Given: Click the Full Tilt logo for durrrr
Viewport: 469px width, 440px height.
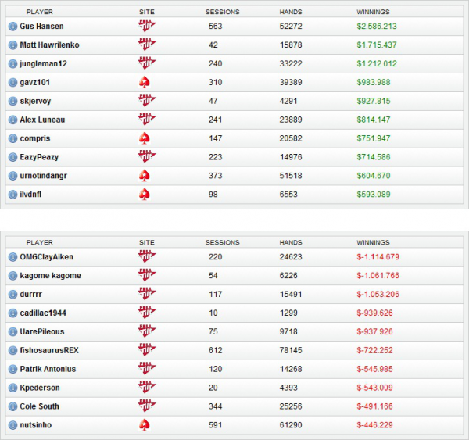Looking at the screenshot, I should tap(146, 294).
